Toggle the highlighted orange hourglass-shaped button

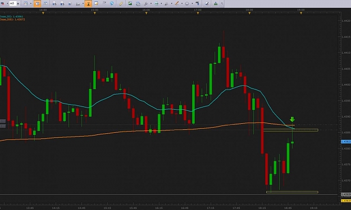(88, 3)
